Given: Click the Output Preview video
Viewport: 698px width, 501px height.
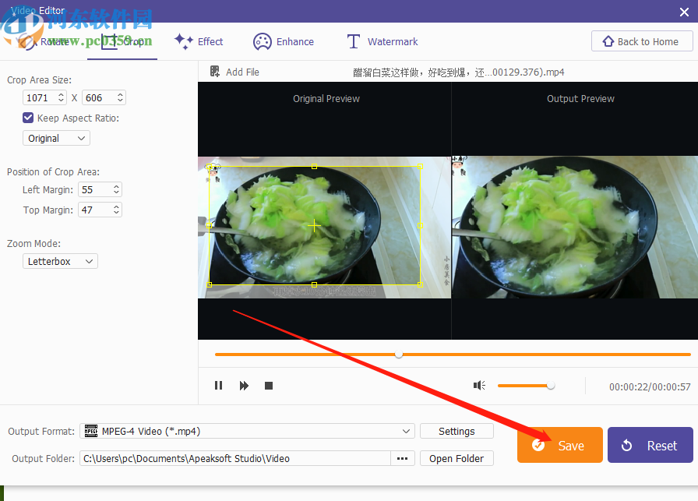Looking at the screenshot, I should (575, 227).
